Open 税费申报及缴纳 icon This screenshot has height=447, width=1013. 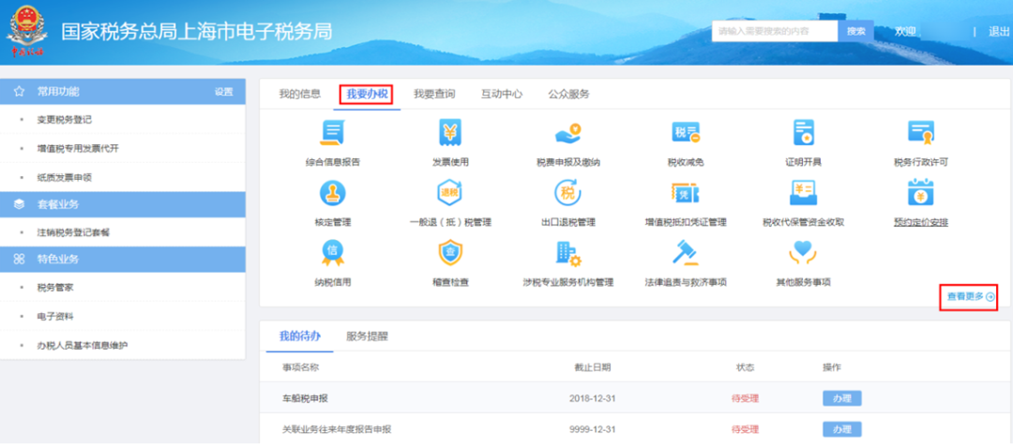(568, 134)
